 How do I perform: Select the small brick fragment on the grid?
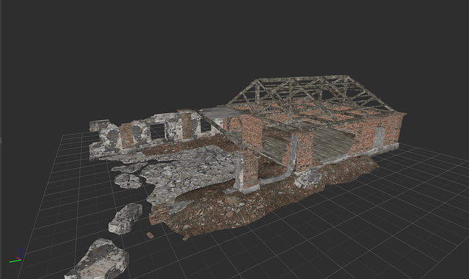coord(150,235)
